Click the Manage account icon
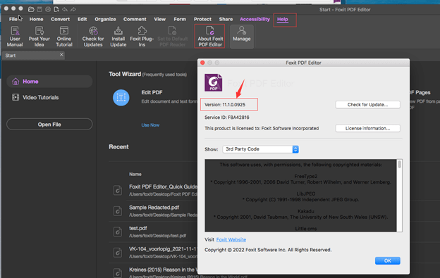Image resolution: width=440 pixels, height=278 pixels. point(242,36)
